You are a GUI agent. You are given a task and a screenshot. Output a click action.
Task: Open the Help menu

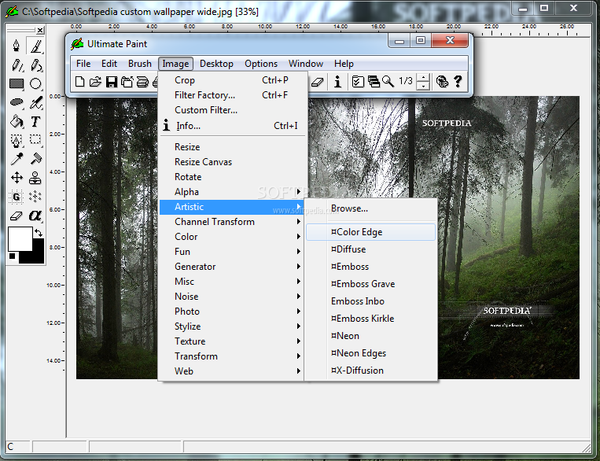click(x=344, y=64)
